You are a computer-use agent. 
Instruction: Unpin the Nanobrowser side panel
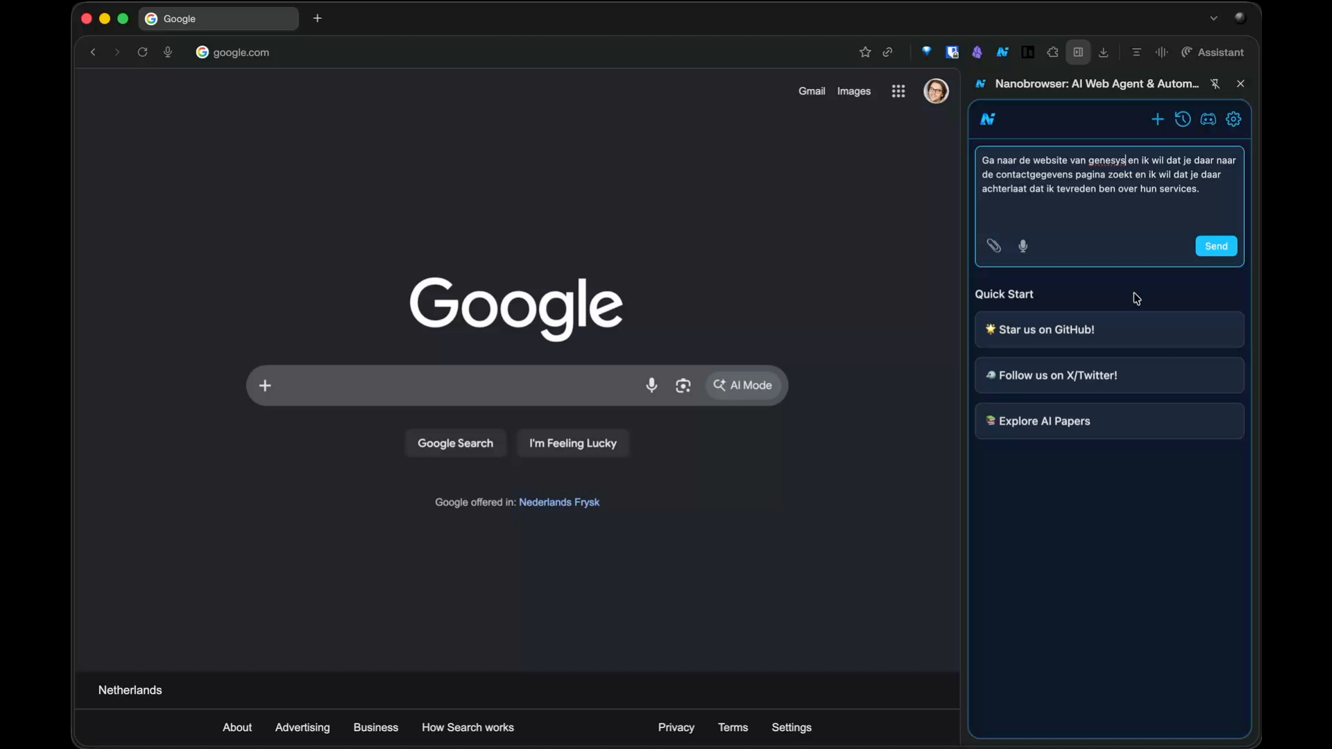click(1215, 84)
